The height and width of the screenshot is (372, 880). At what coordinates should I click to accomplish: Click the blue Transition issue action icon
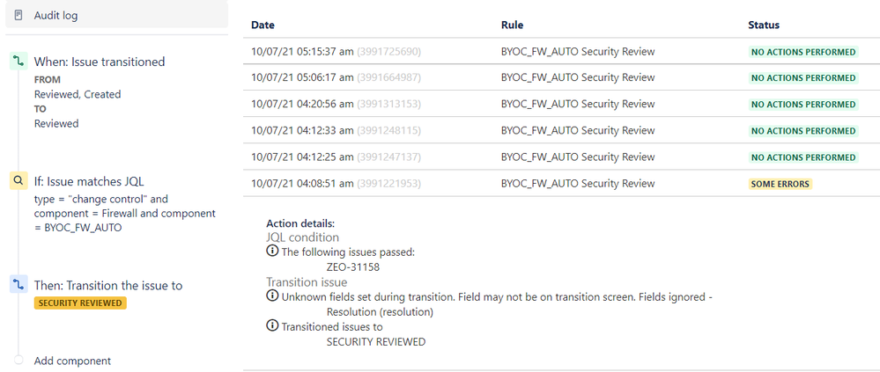[x=18, y=285]
